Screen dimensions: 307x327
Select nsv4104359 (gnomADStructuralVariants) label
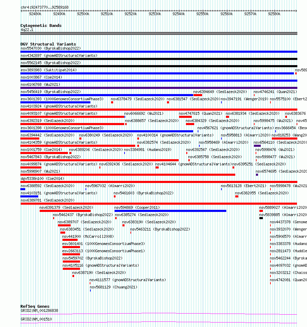pos(59,142)
